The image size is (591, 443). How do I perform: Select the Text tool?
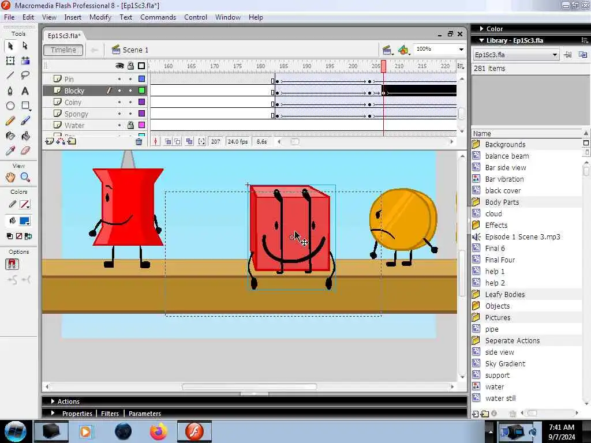coord(25,91)
